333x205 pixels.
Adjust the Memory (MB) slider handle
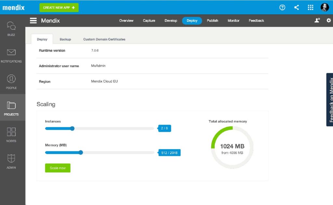pyautogui.click(x=81, y=152)
